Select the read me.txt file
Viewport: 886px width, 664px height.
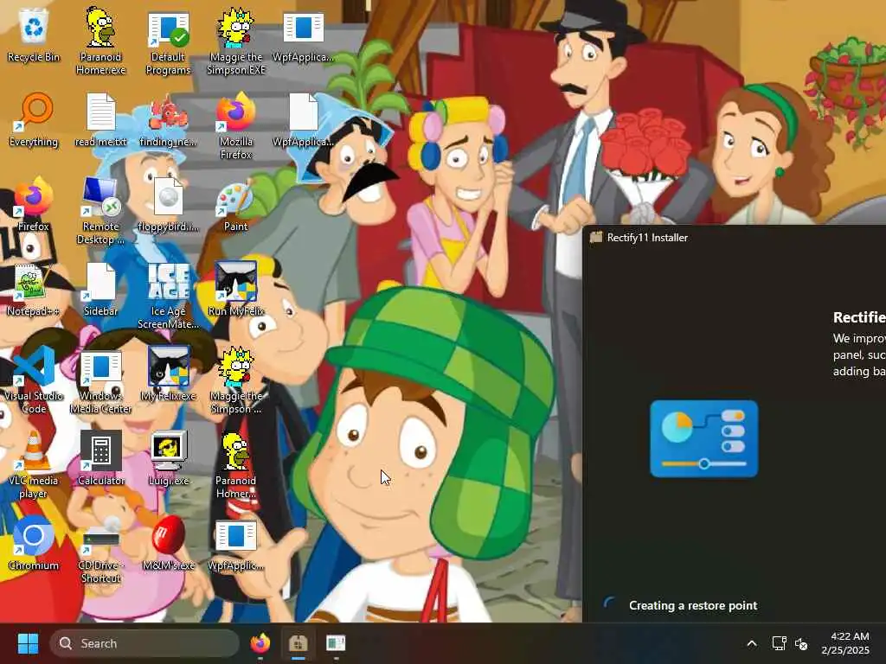tap(100, 119)
